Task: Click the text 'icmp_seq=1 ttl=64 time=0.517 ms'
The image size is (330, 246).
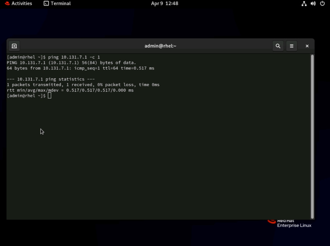Action: pyautogui.click(x=114, y=68)
